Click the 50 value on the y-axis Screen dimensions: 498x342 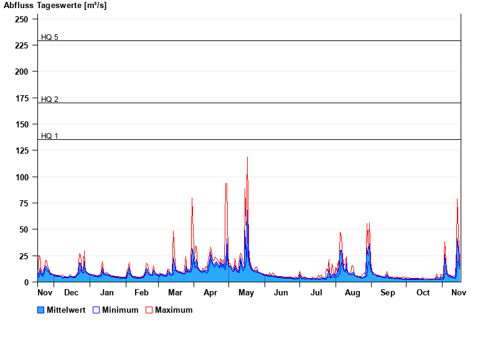tap(25, 229)
